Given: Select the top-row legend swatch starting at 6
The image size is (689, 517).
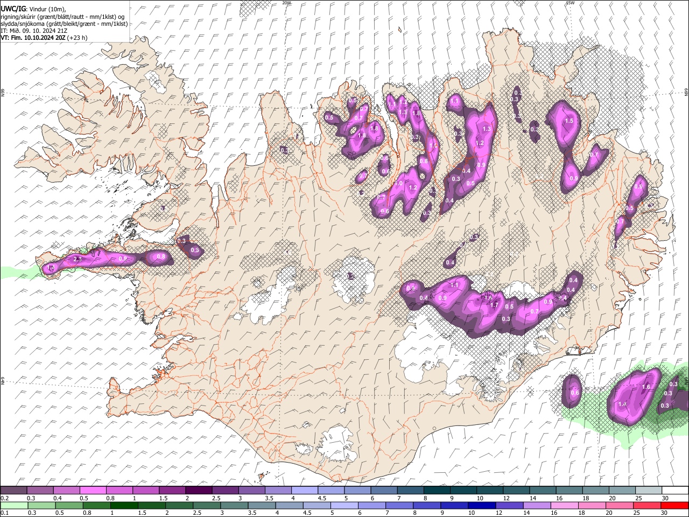Looking at the screenshot, I should coord(383,491).
